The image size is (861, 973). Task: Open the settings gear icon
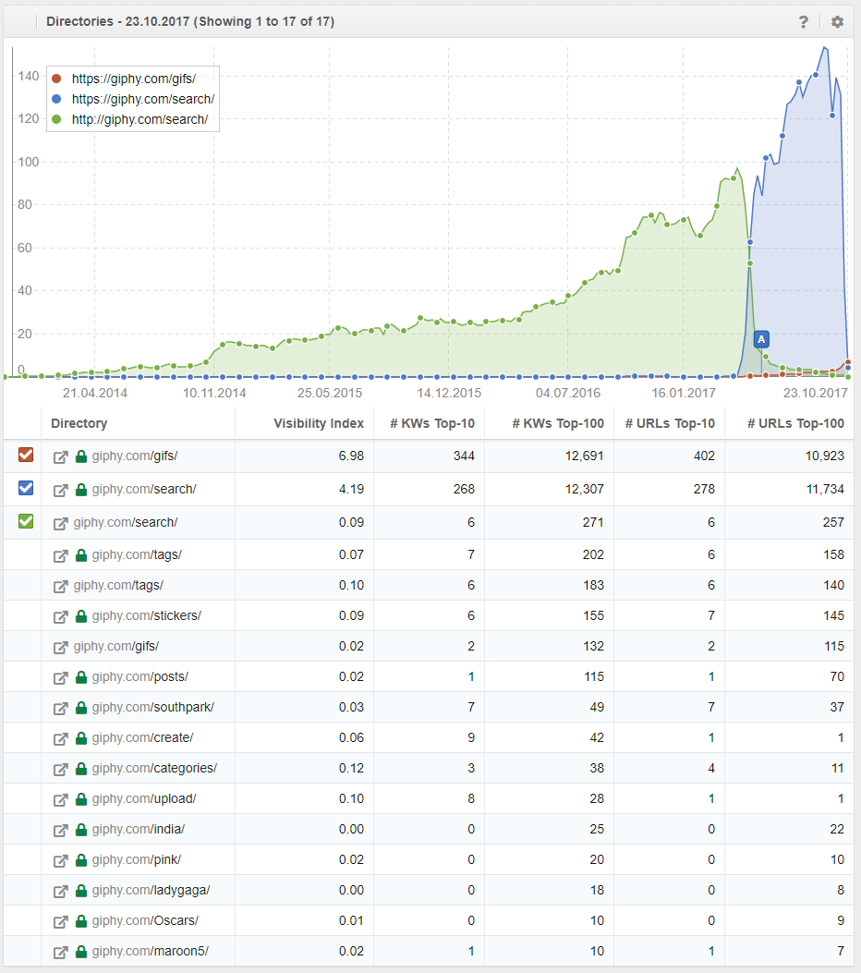click(837, 22)
